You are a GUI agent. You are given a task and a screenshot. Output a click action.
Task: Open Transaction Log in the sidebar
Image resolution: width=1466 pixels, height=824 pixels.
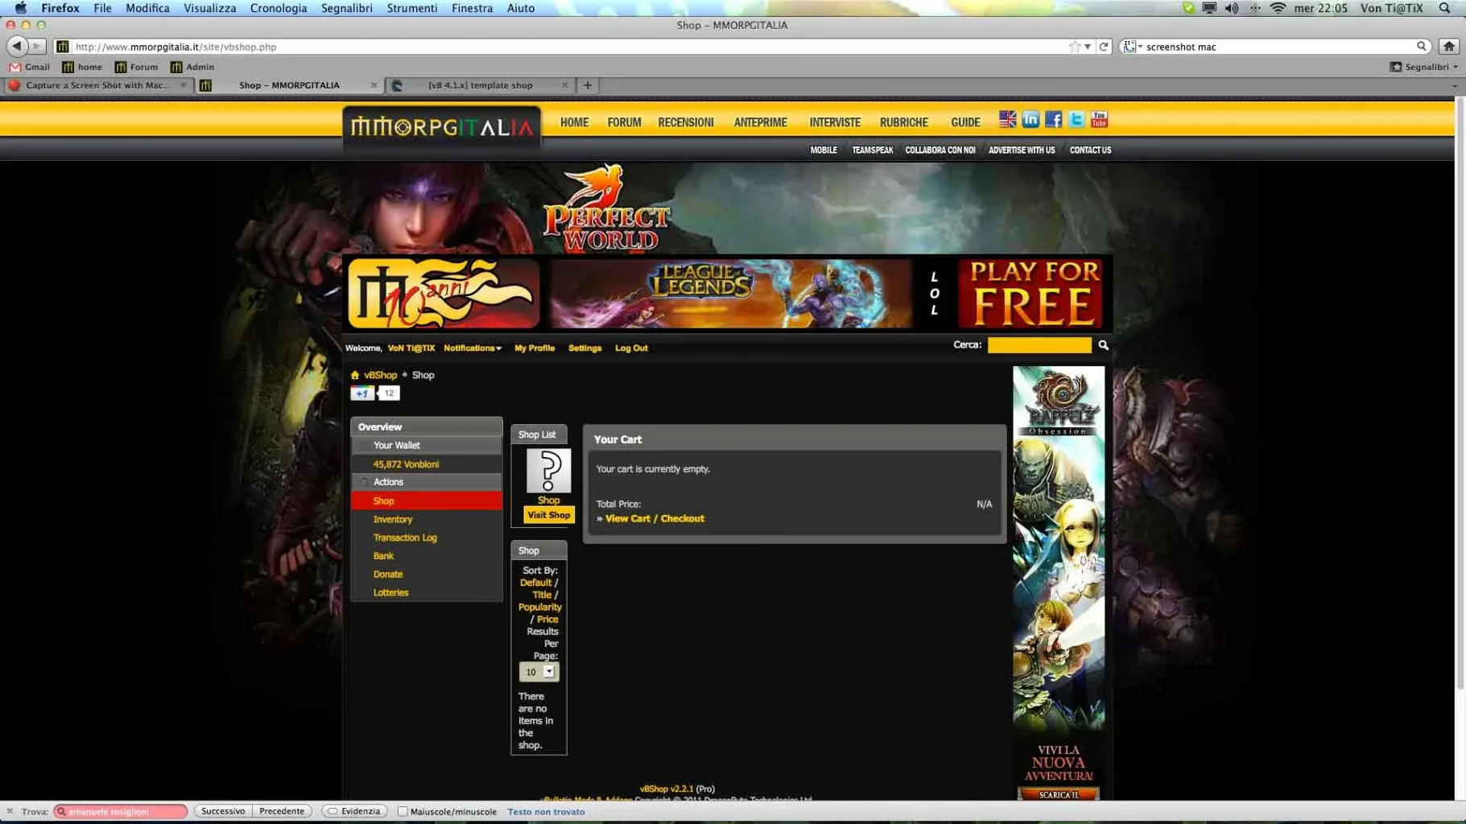tap(405, 538)
